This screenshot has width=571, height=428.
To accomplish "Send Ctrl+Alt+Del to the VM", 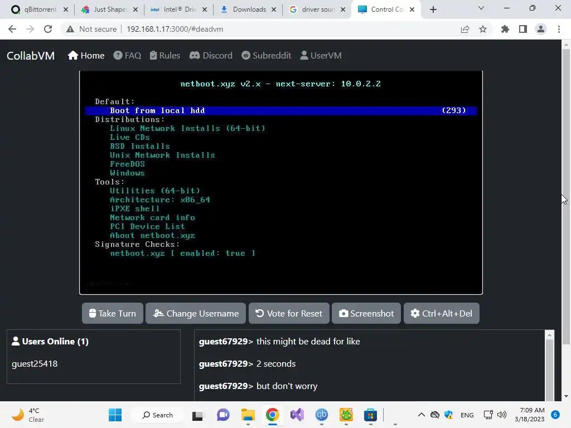I will pyautogui.click(x=442, y=313).
